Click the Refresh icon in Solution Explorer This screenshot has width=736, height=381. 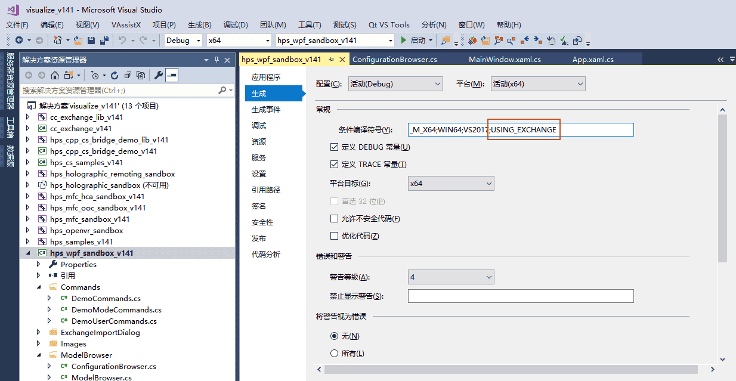(x=114, y=75)
